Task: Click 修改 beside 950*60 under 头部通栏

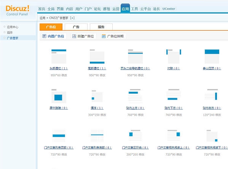Action: (64, 75)
